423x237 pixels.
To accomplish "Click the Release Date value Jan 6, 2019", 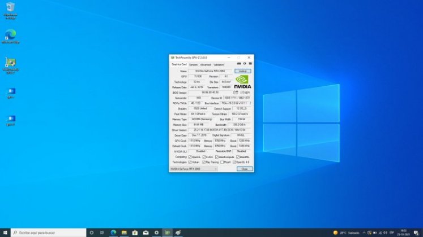I will pos(196,87).
